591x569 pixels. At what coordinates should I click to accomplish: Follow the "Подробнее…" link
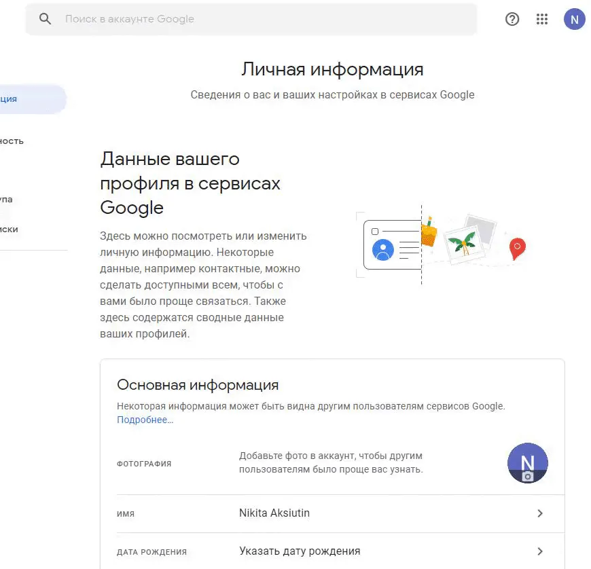click(x=145, y=420)
